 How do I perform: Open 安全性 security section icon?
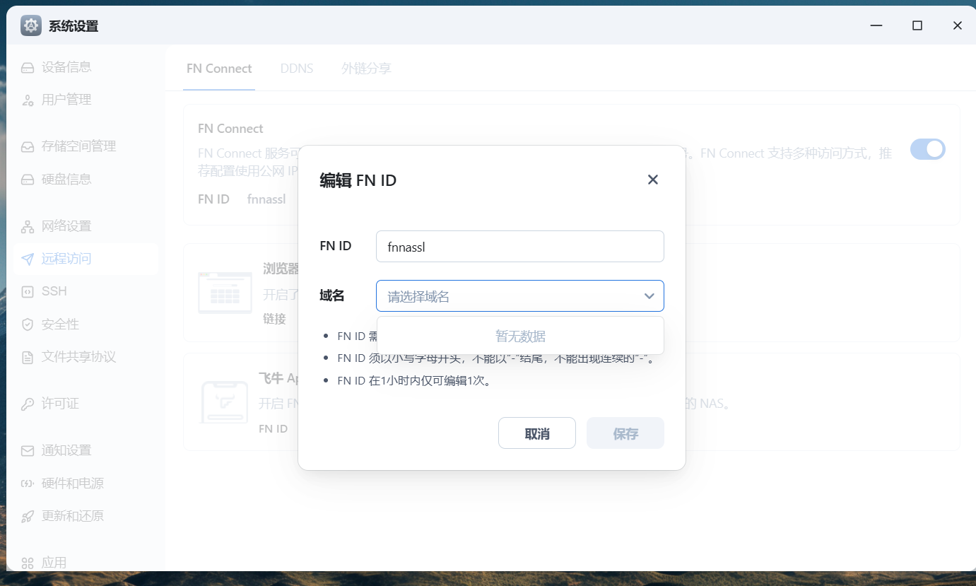25,324
